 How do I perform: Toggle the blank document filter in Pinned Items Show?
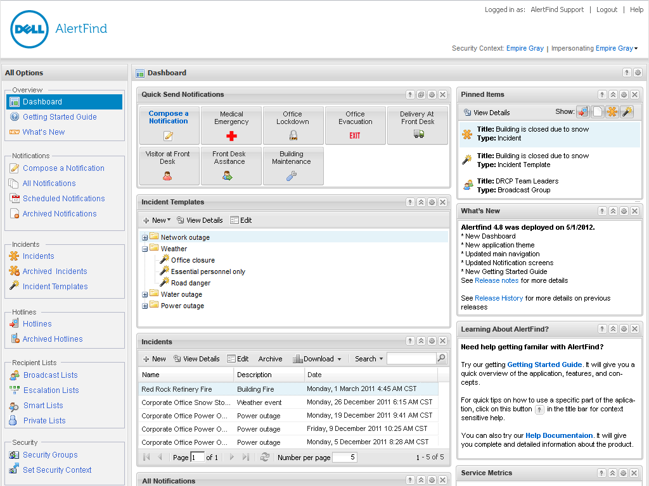coord(597,112)
